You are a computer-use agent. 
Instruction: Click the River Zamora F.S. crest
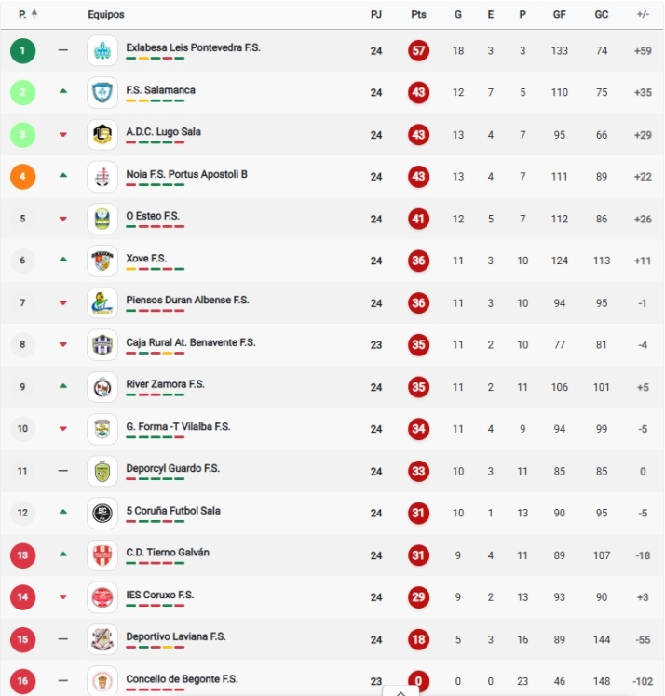pyautogui.click(x=102, y=387)
